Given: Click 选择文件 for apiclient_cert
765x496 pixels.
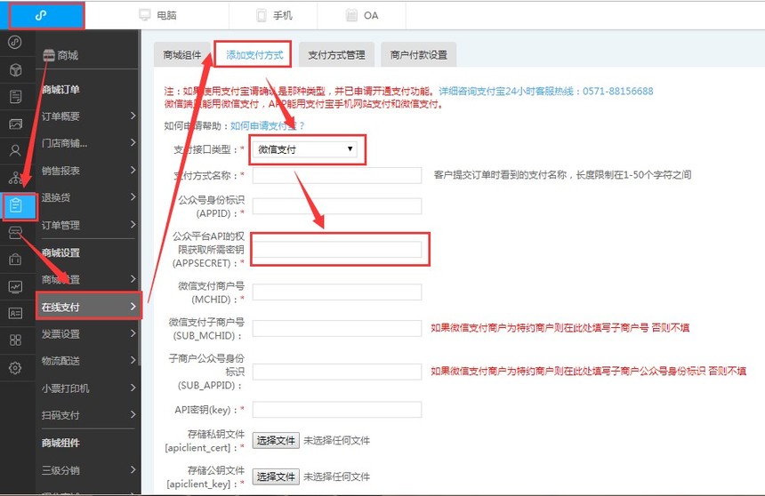Looking at the screenshot, I should (x=276, y=440).
